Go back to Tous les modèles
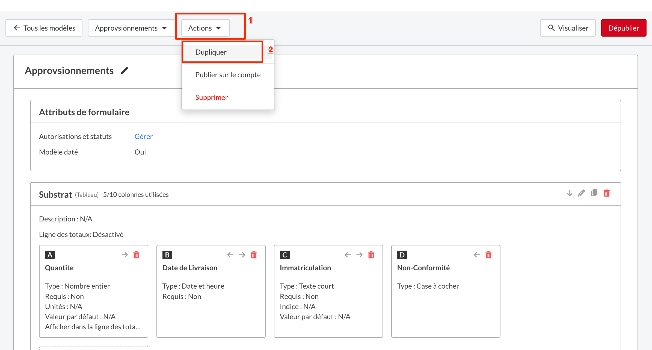 44,28
